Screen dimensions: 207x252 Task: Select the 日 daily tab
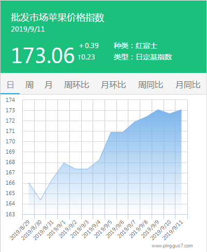click(10, 85)
